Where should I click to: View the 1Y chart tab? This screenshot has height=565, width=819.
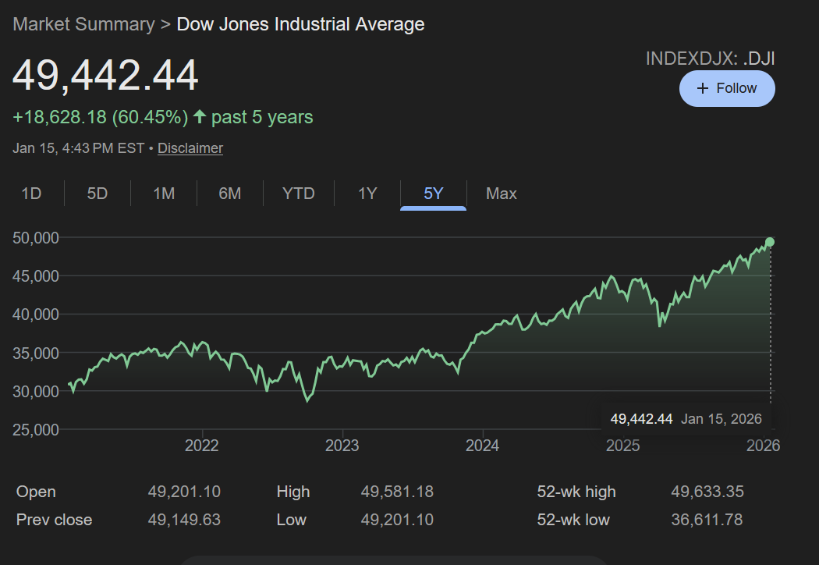pyautogui.click(x=367, y=194)
